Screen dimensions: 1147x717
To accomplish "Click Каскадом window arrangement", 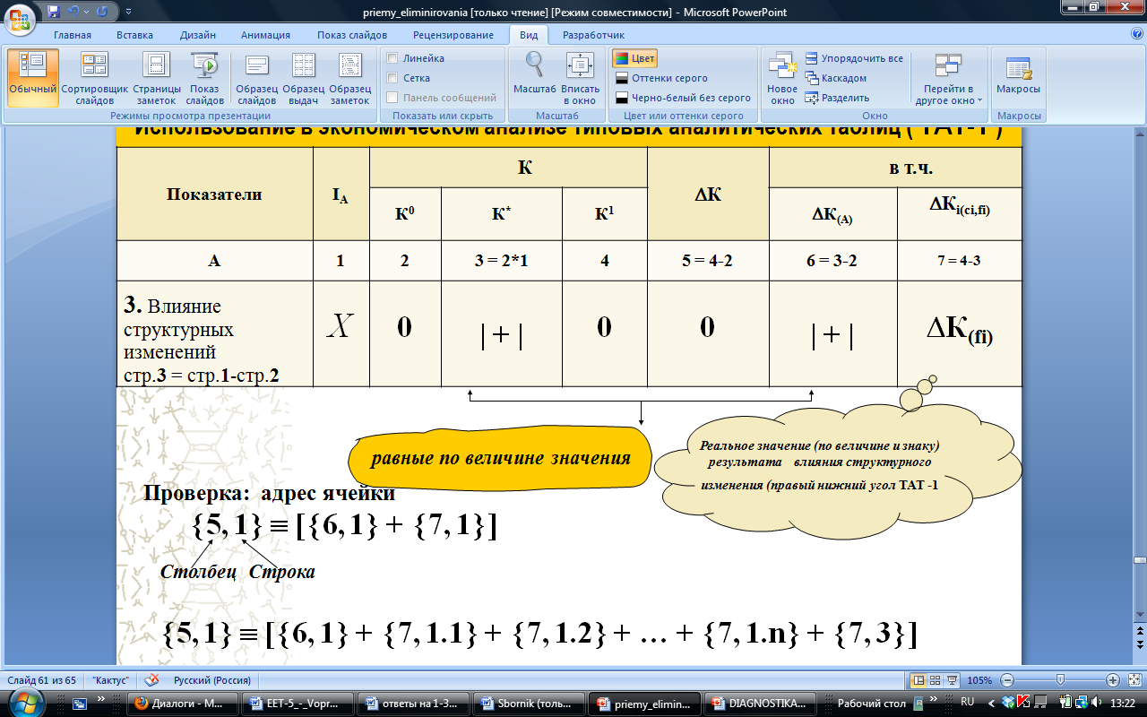I will (835, 78).
